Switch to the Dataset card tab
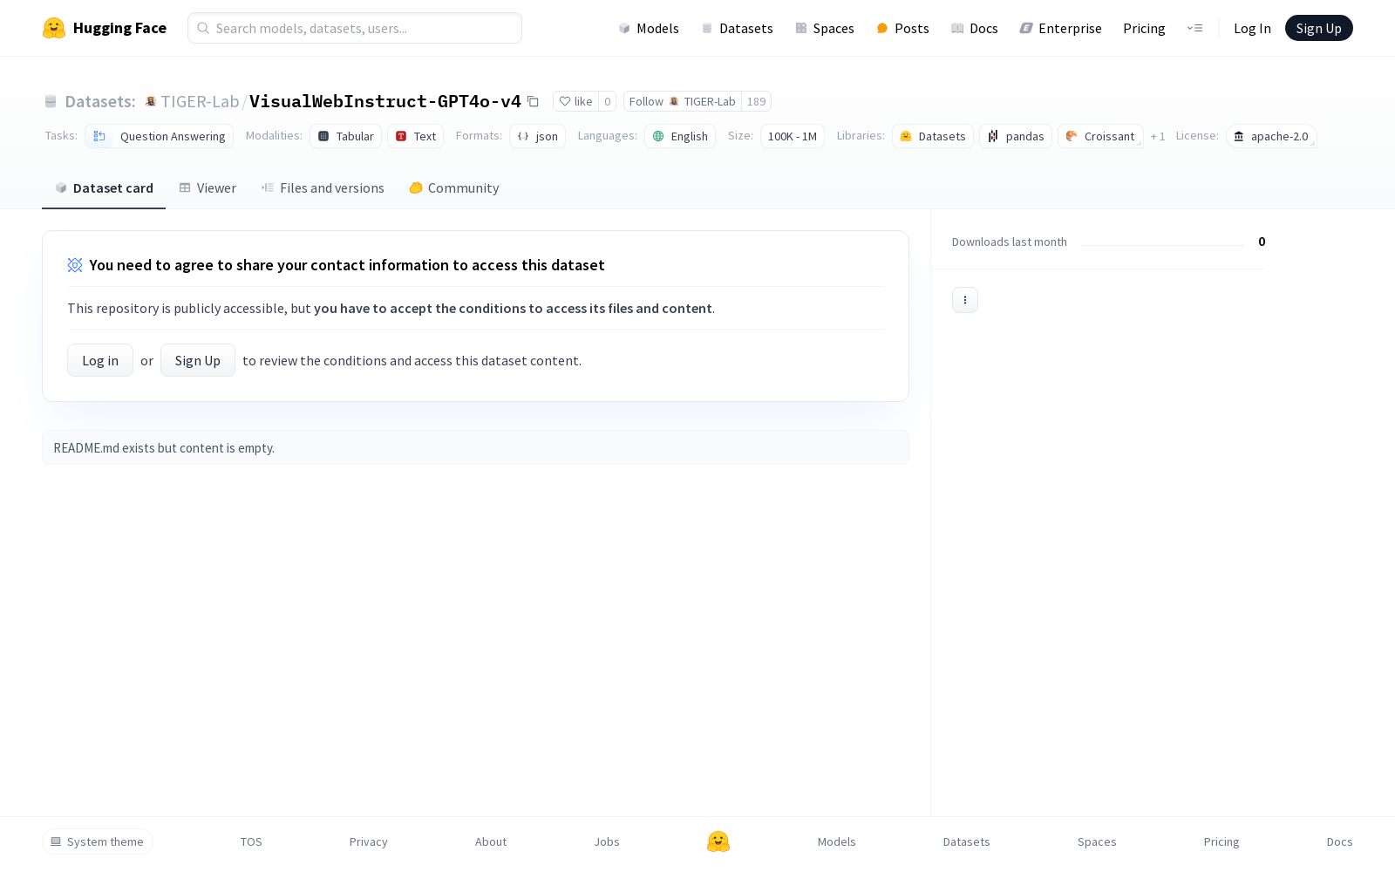This screenshot has height=872, width=1395. pos(104,188)
